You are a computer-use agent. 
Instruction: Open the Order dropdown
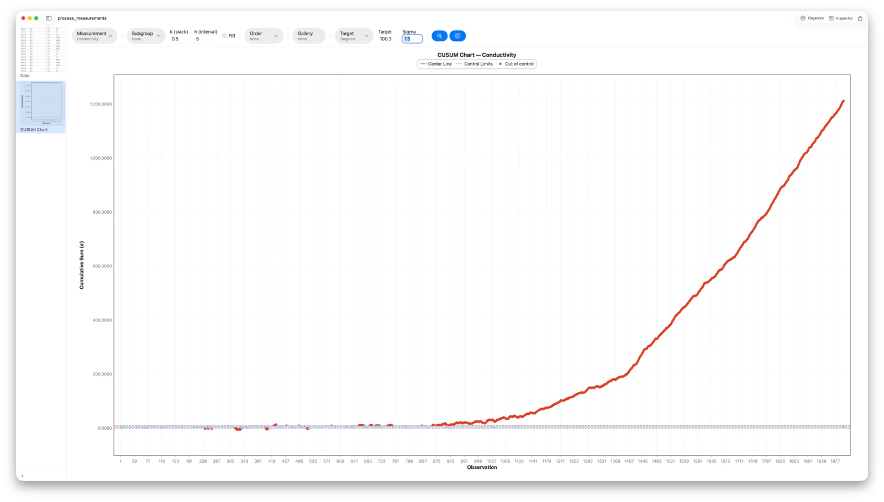click(264, 36)
